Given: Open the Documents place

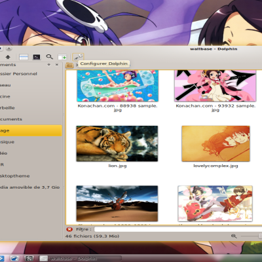Looking at the screenshot, I should tap(31, 119).
